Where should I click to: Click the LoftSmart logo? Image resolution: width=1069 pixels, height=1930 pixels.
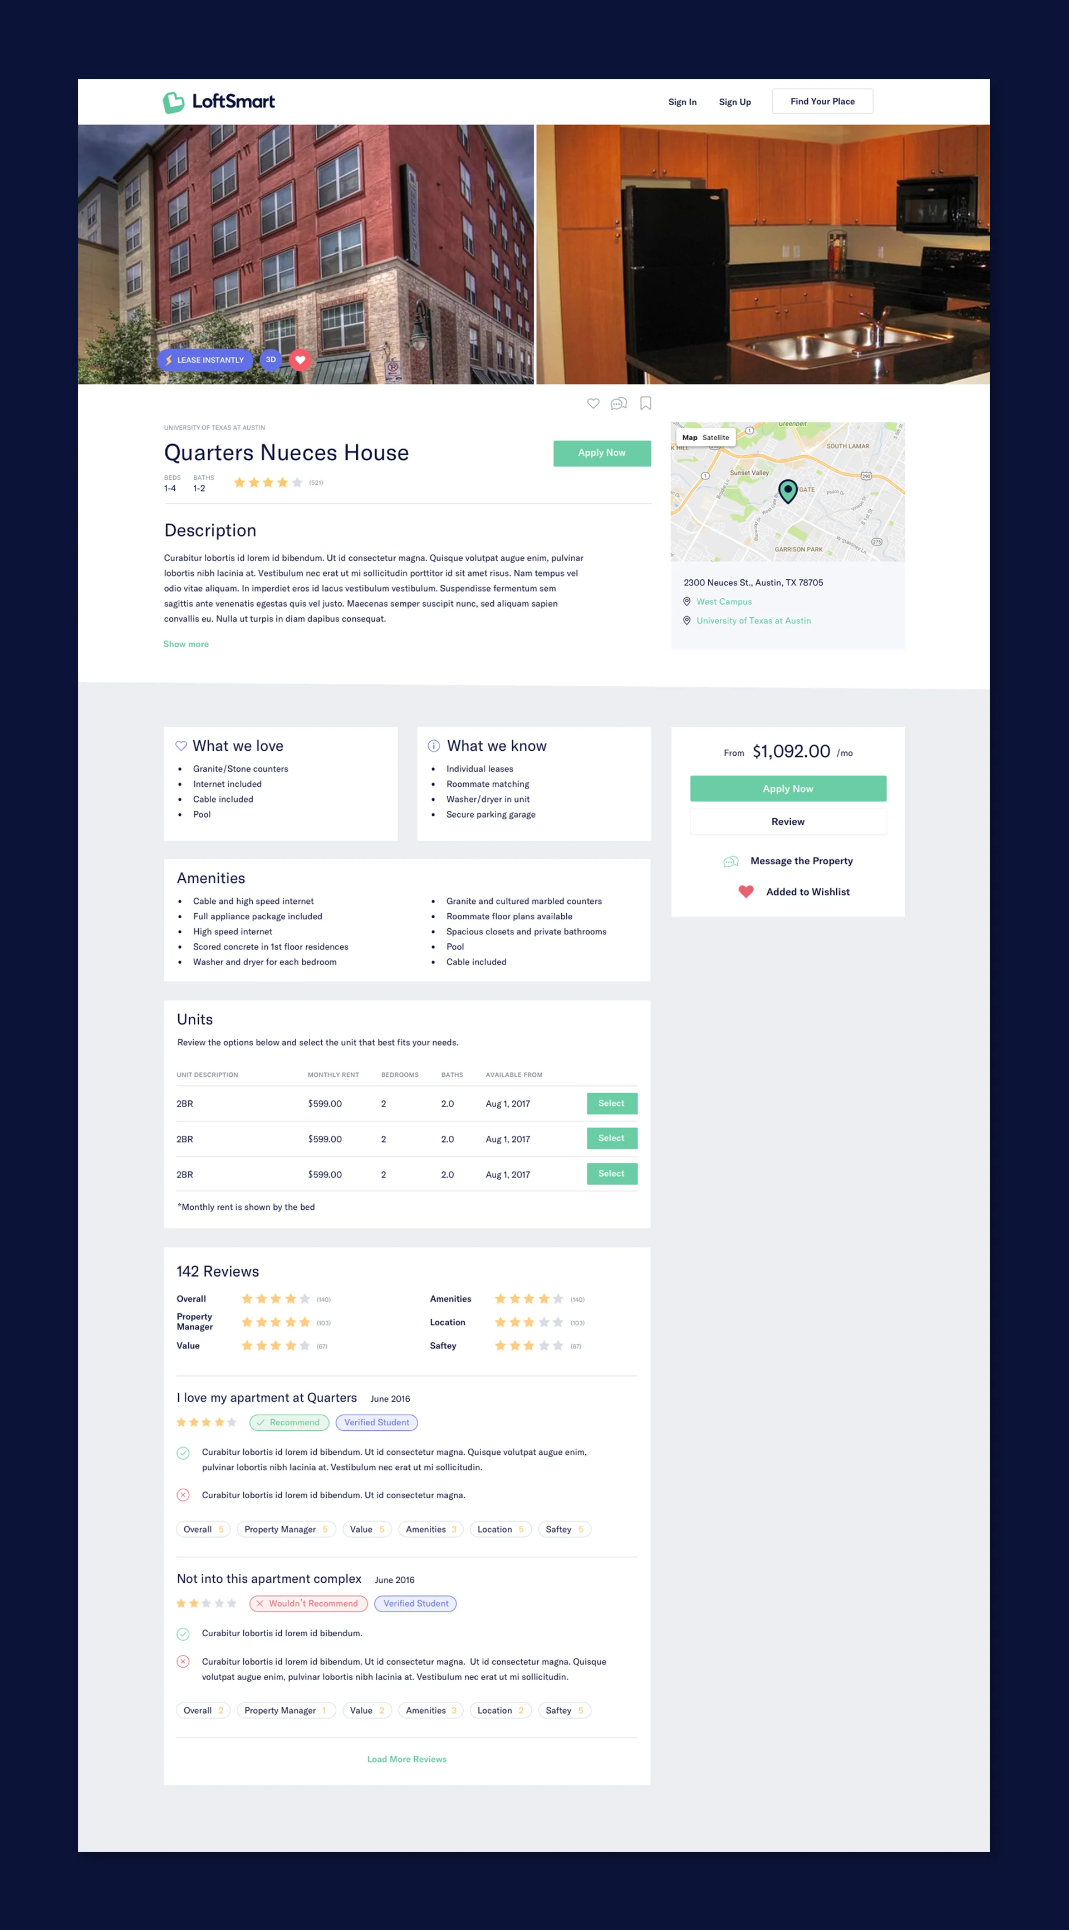[219, 102]
